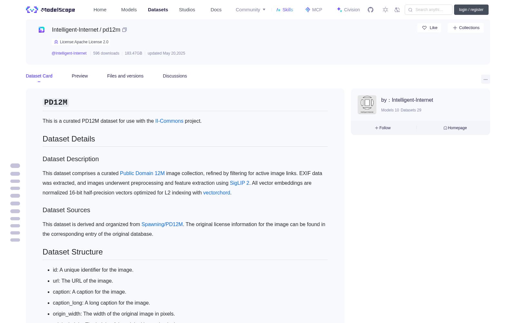The height and width of the screenshot is (323, 516).
Task: Open the Studios section
Action: pyautogui.click(x=187, y=10)
